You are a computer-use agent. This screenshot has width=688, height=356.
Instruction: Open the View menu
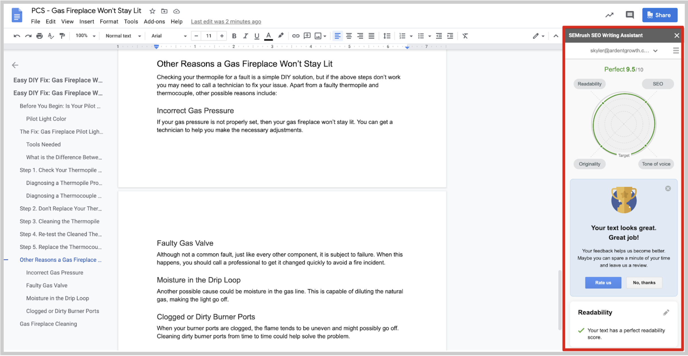click(x=67, y=22)
